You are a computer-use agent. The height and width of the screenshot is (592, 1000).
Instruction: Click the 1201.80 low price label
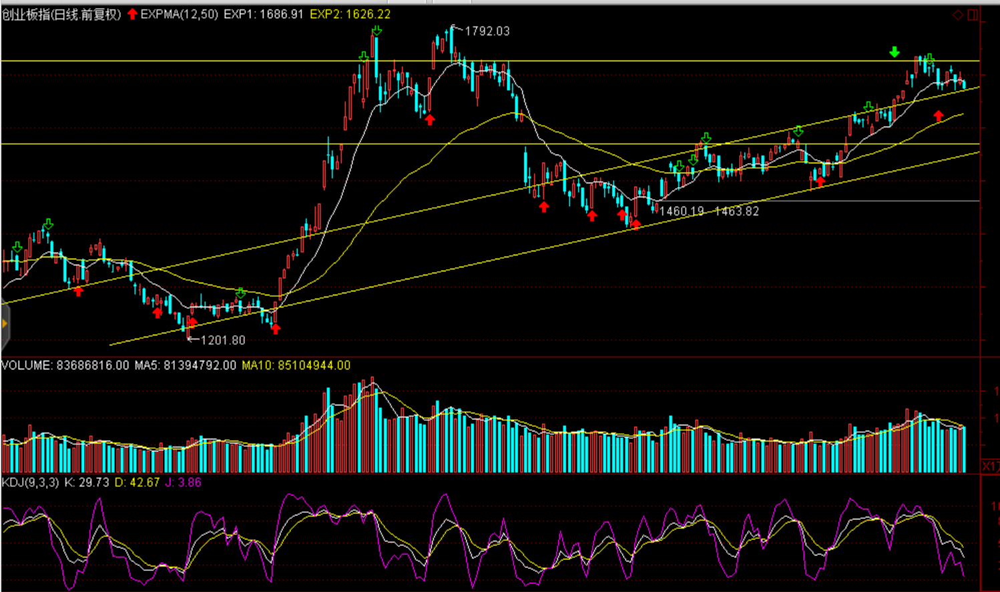(223, 340)
